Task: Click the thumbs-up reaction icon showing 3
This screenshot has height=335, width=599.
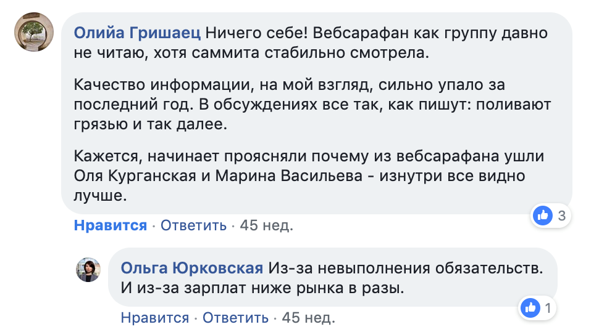Action: point(543,216)
